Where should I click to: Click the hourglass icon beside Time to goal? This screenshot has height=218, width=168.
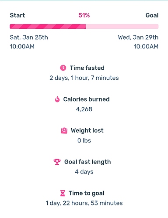pos(63,193)
